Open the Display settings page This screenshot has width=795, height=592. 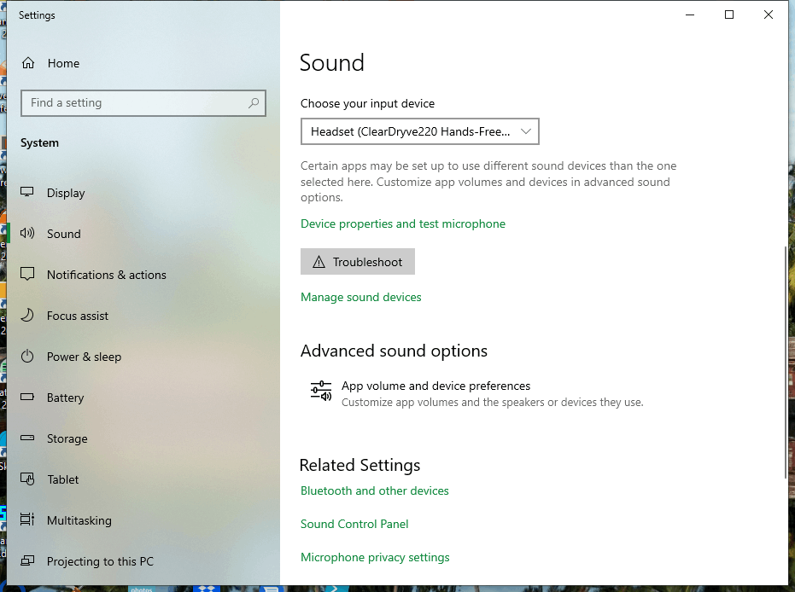tap(143, 193)
